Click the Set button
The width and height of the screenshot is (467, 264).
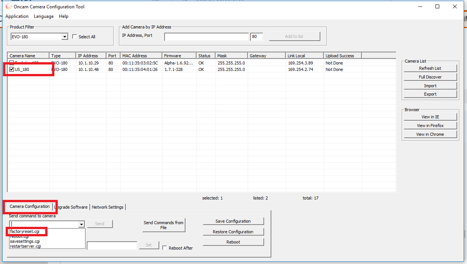click(x=149, y=245)
